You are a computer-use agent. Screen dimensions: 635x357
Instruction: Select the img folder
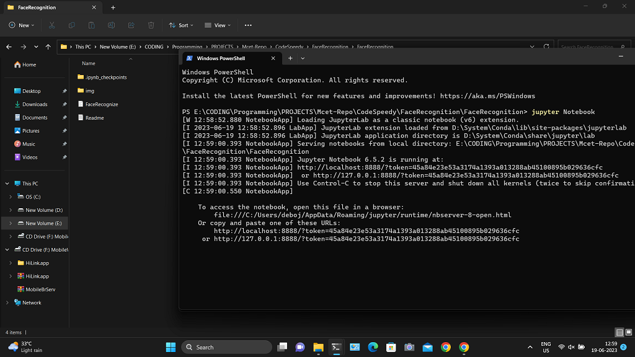point(86,90)
